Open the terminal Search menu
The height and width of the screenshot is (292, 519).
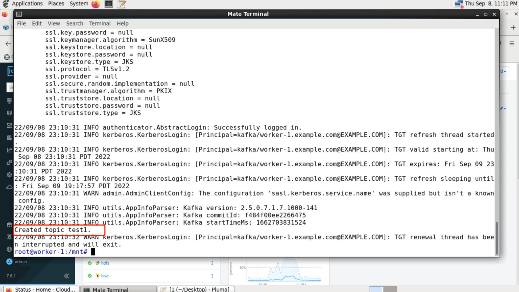[74, 23]
